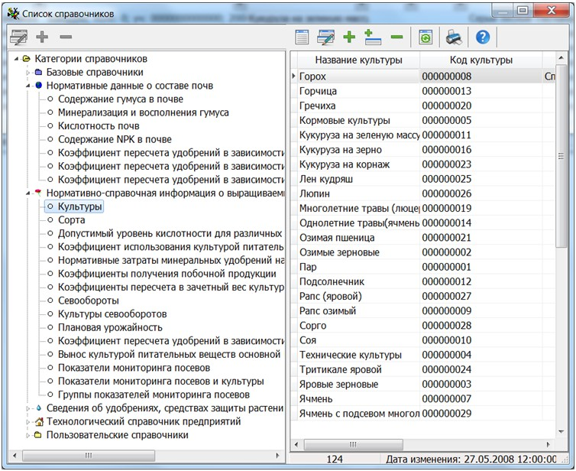Viewport: 576px width, 471px height.
Task: Expand Технологический справочник предприятий node
Action: [28, 421]
